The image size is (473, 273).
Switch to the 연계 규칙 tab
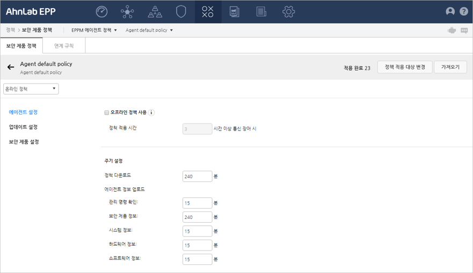click(x=64, y=46)
